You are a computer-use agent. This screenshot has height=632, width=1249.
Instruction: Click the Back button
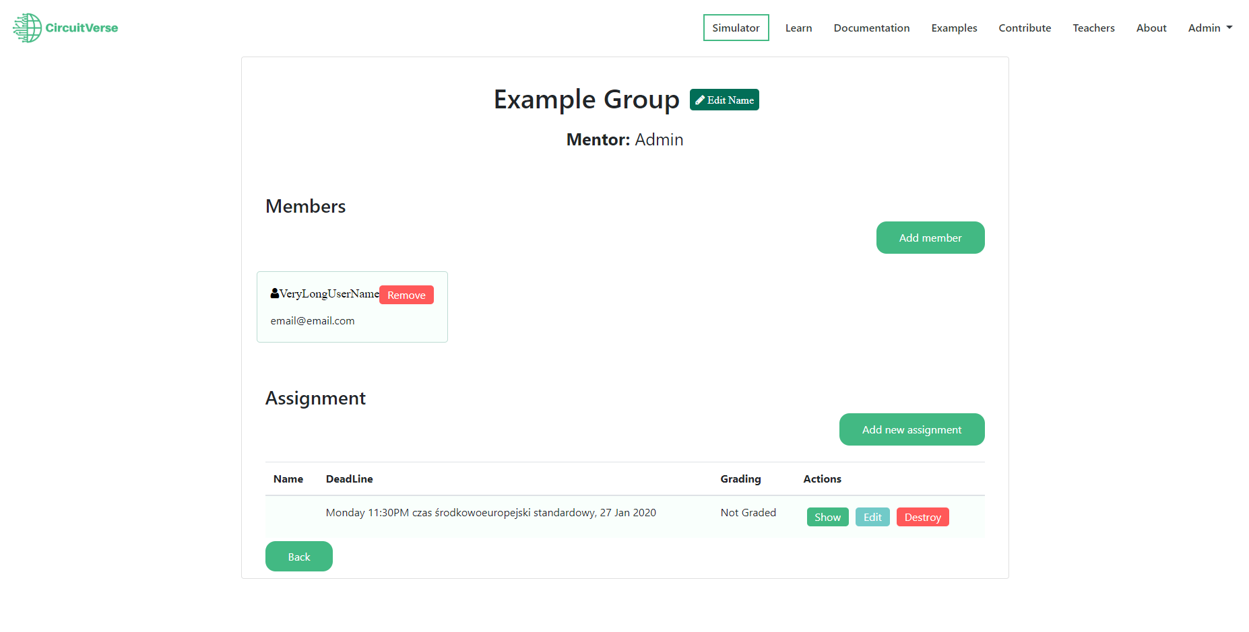(x=299, y=557)
